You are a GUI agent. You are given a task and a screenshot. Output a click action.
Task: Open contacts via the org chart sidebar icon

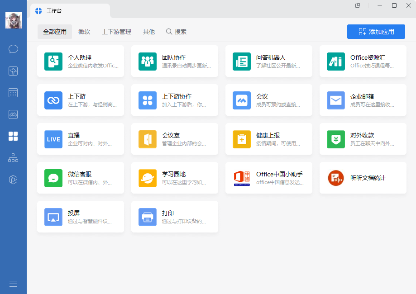(x=13, y=158)
